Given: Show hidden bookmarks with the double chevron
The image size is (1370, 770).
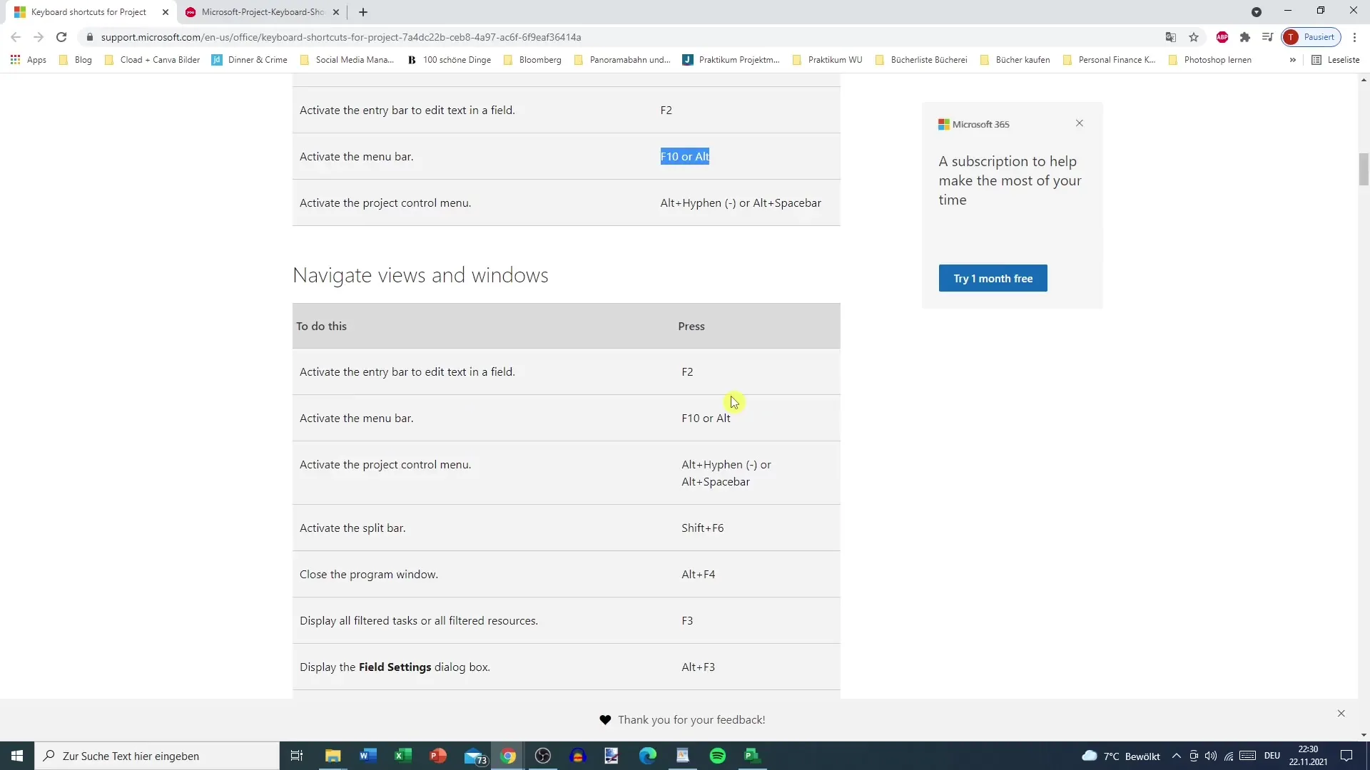Looking at the screenshot, I should [x=1293, y=60].
